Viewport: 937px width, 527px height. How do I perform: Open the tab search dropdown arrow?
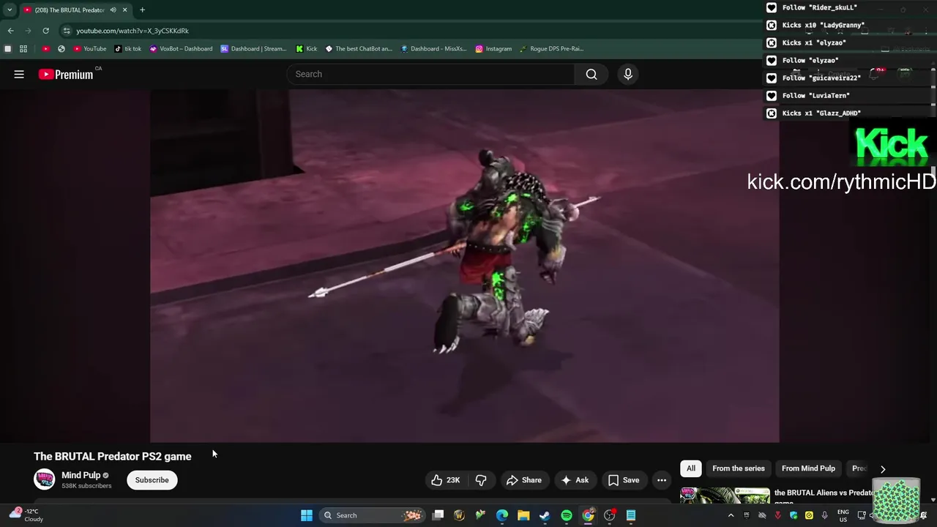[x=10, y=10]
